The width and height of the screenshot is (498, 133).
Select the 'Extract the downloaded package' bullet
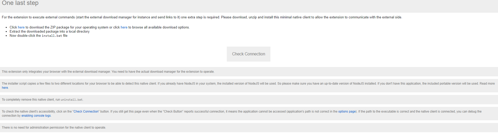coord(50,32)
